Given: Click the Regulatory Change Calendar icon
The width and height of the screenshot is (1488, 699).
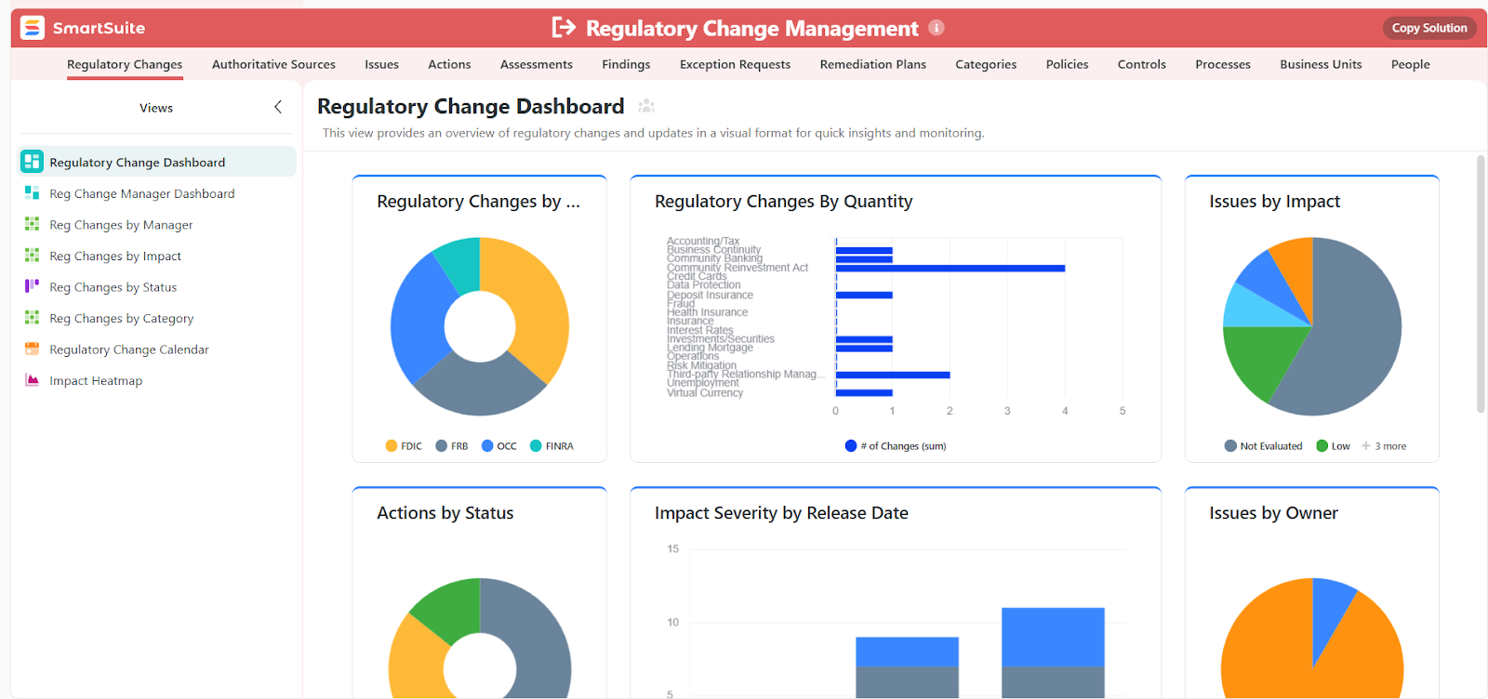Looking at the screenshot, I should pyautogui.click(x=33, y=349).
